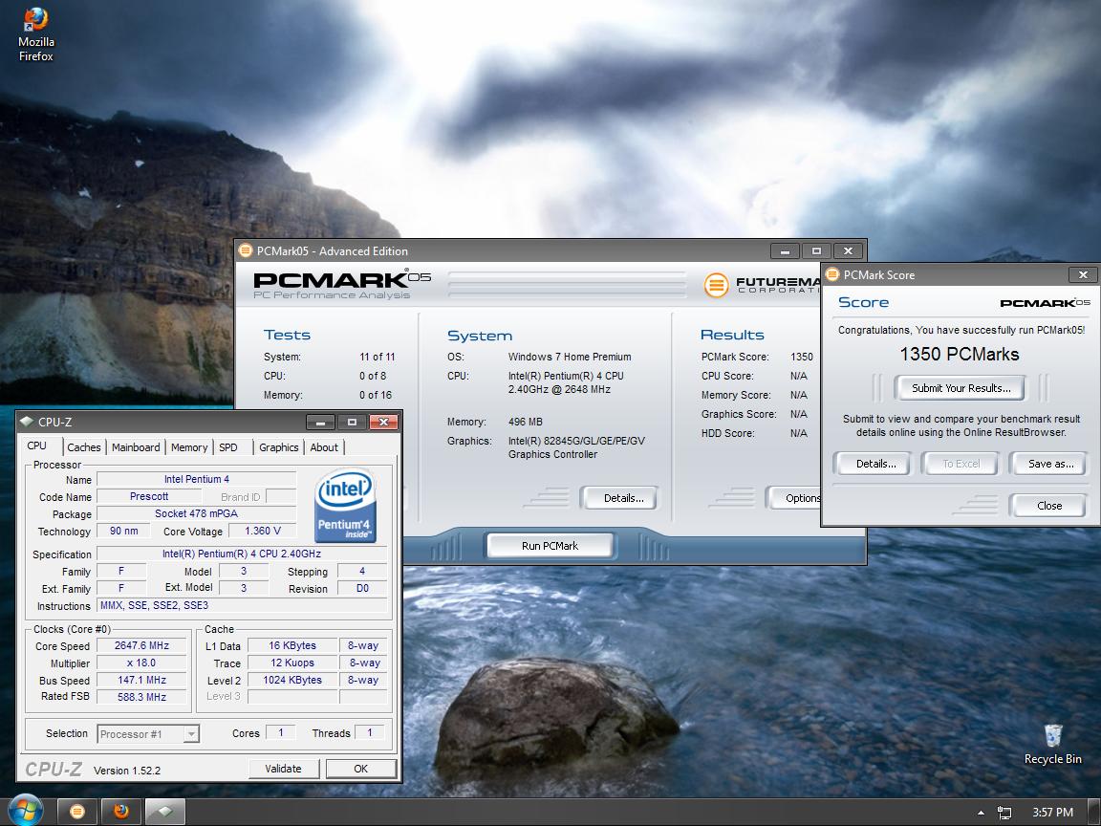Click the PCMark05 logo in main window

tap(342, 284)
